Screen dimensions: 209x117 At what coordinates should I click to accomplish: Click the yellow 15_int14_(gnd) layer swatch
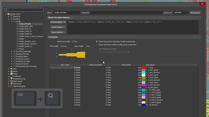pos(143,102)
